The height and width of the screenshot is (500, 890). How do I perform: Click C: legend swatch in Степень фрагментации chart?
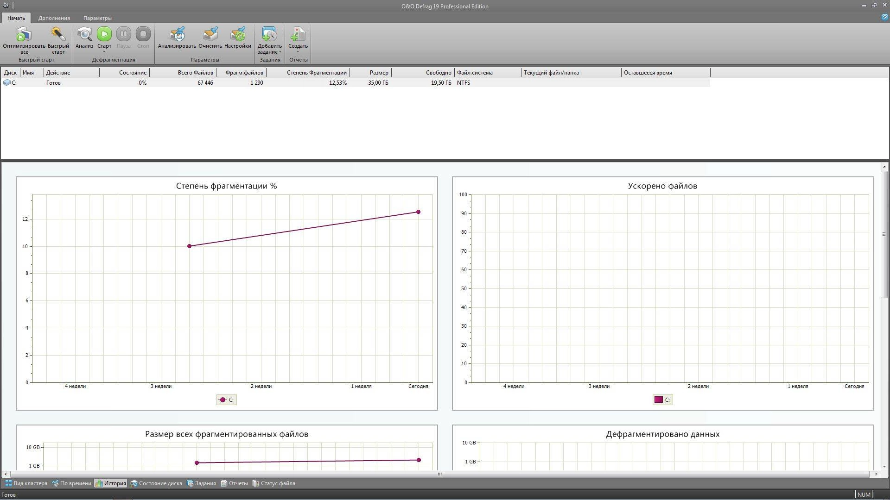pyautogui.click(x=222, y=400)
